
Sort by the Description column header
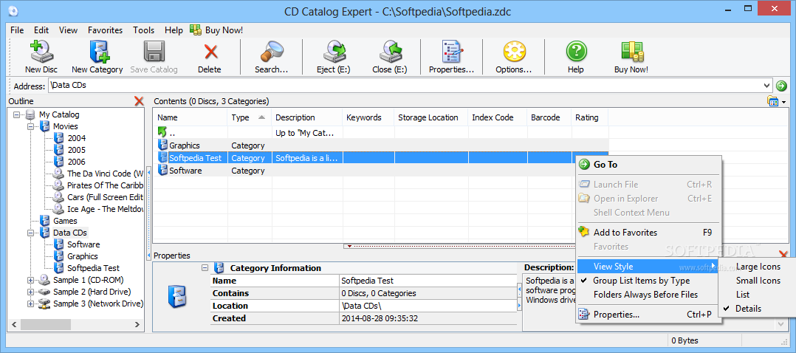pos(306,117)
